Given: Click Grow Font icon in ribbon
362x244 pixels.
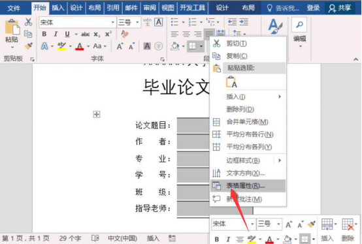Looking at the screenshot, I should tap(120, 46).
